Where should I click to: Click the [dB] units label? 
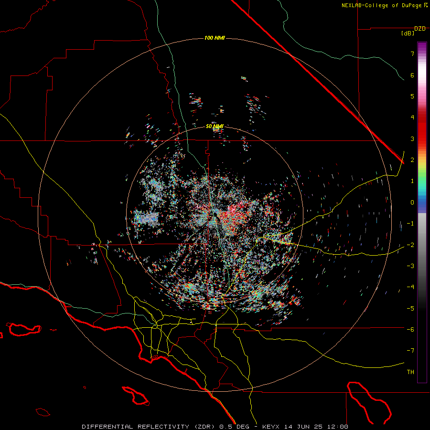point(408,33)
